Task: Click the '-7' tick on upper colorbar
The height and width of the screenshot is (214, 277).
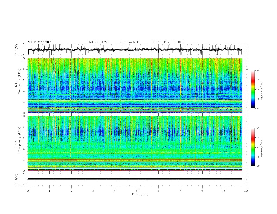Action: [x=258, y=109]
